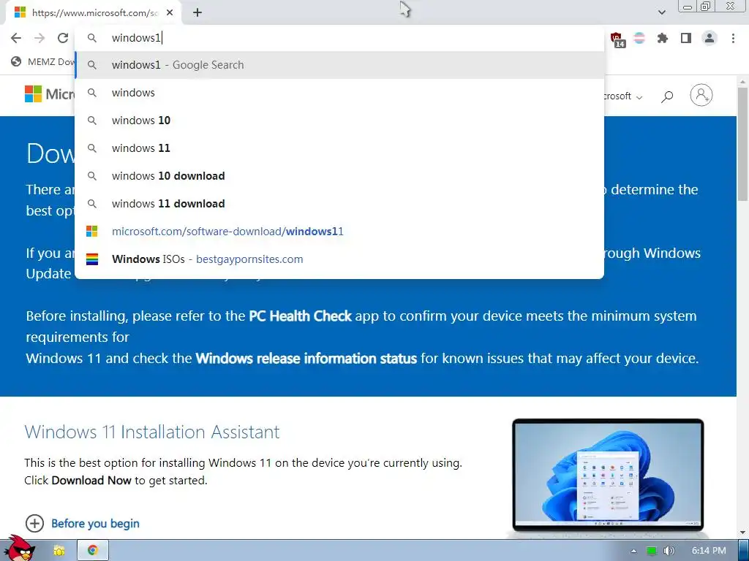The height and width of the screenshot is (561, 749).
Task: Click the page's vertical scrollbar thumb
Action: (x=743, y=143)
